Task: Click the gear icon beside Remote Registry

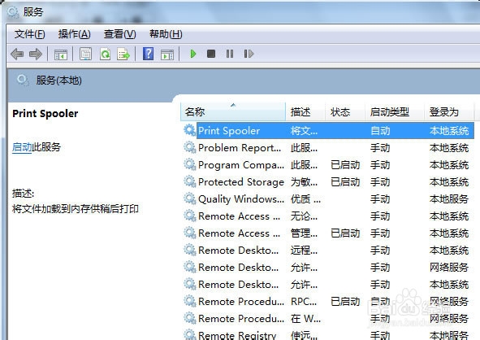Action: coord(190,335)
